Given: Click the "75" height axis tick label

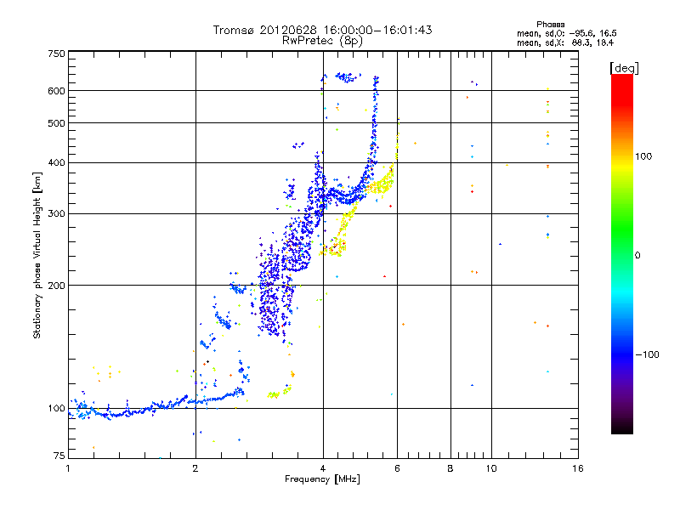Looking at the screenshot, I should coord(59,456).
